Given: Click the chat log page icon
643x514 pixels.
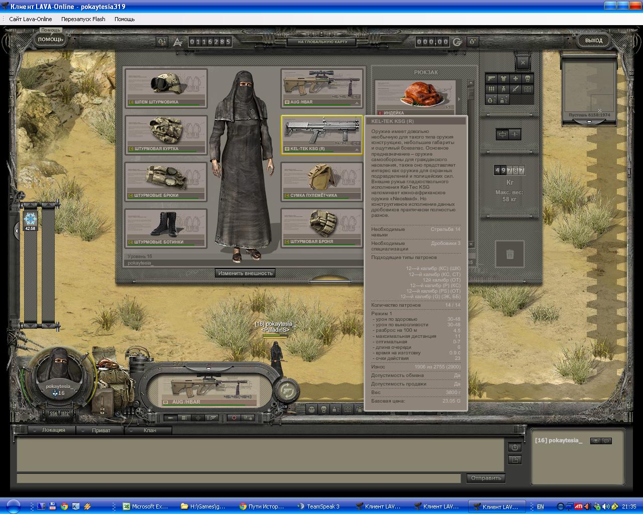Looking at the screenshot, I should [x=514, y=460].
